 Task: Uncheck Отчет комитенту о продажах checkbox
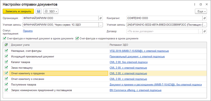pos(6,73)
